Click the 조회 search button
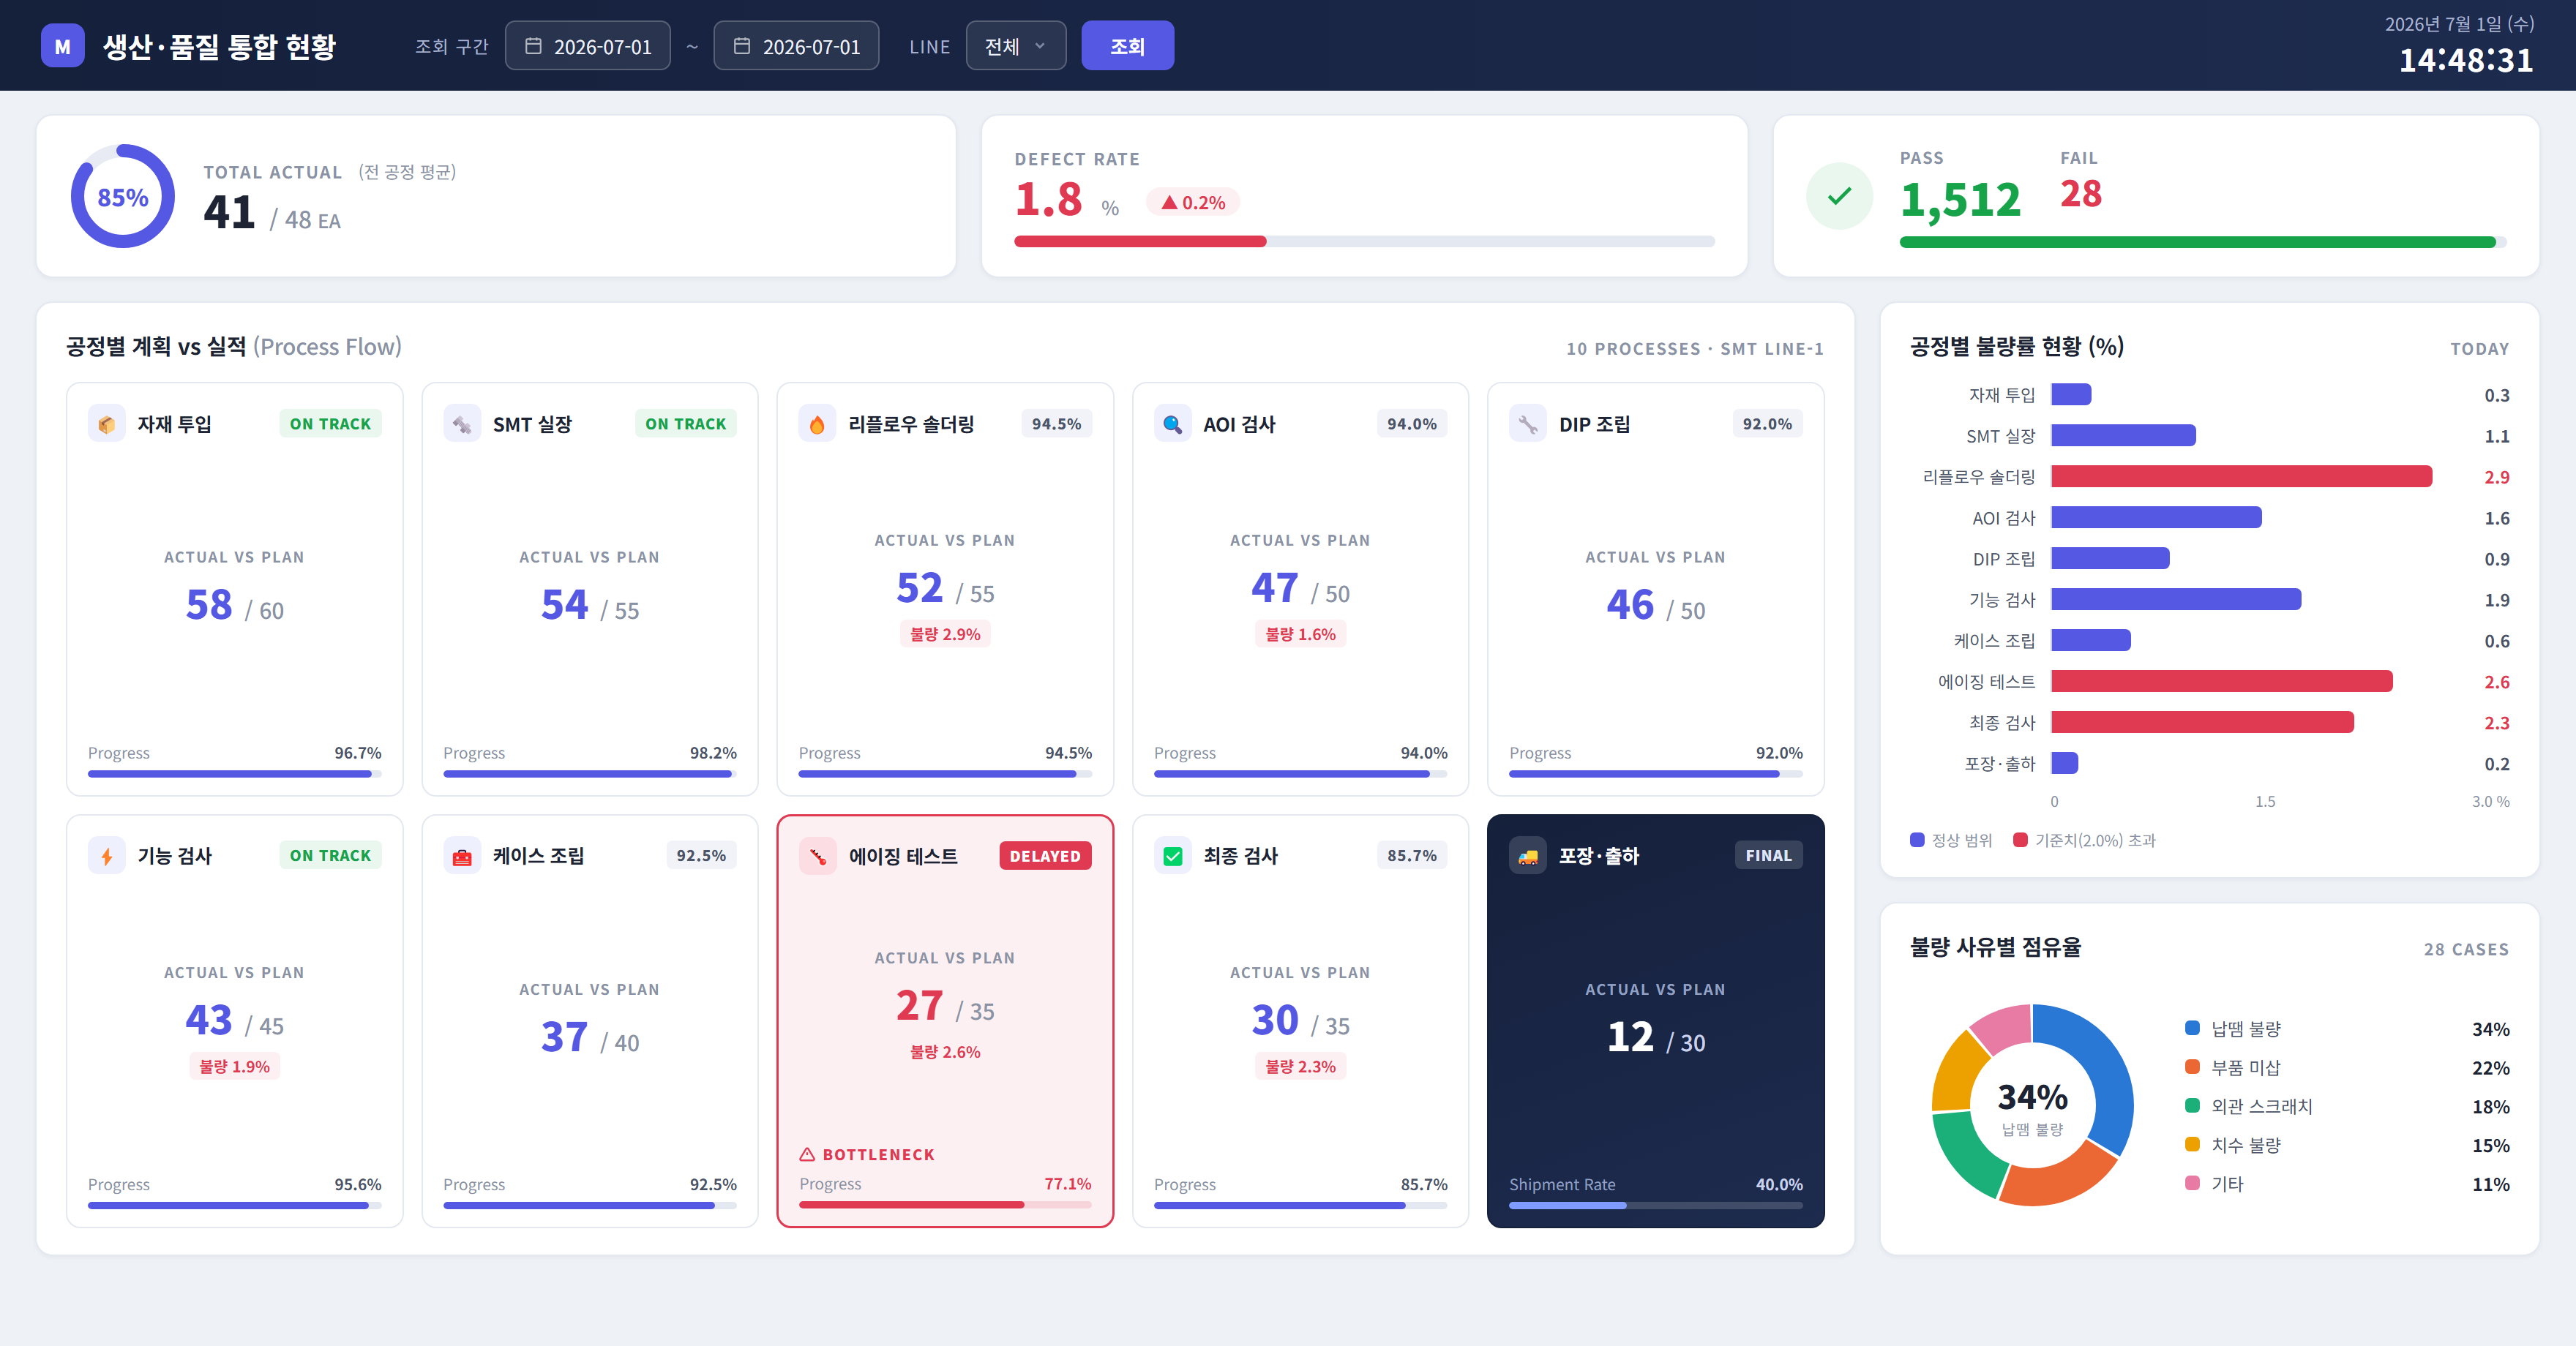This screenshot has height=1346, width=2576. tap(1127, 46)
